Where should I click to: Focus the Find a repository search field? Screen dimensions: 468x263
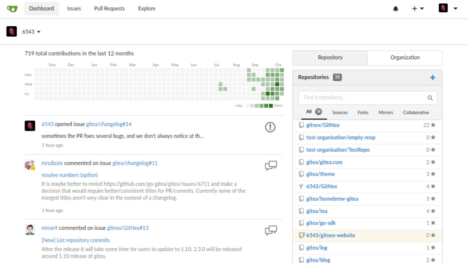362,98
